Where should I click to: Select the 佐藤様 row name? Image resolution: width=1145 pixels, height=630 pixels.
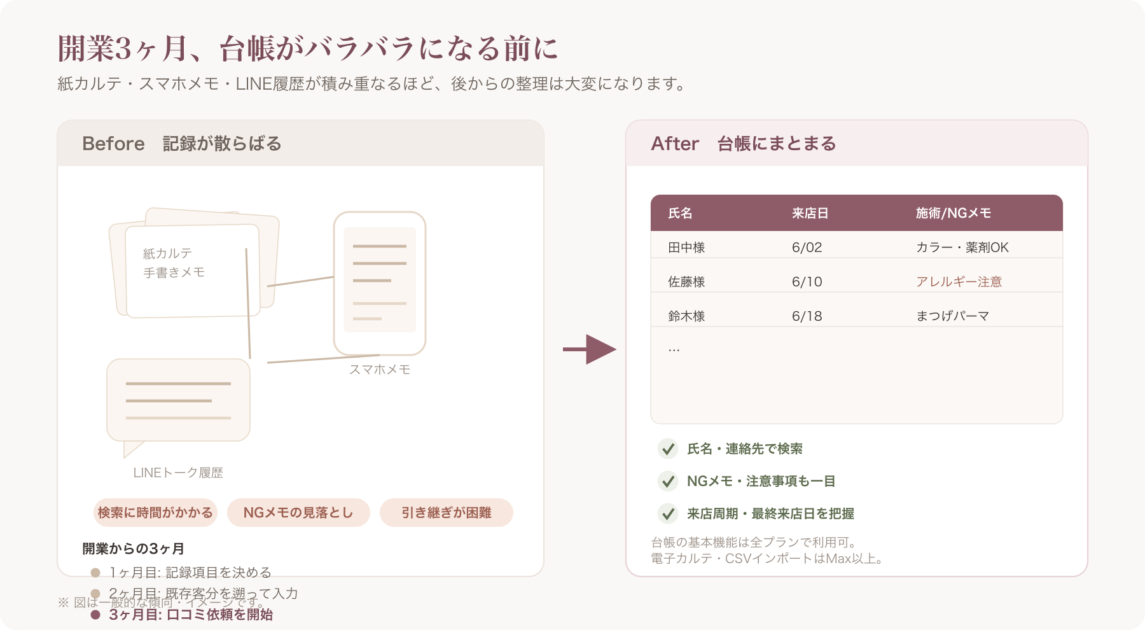tap(686, 282)
